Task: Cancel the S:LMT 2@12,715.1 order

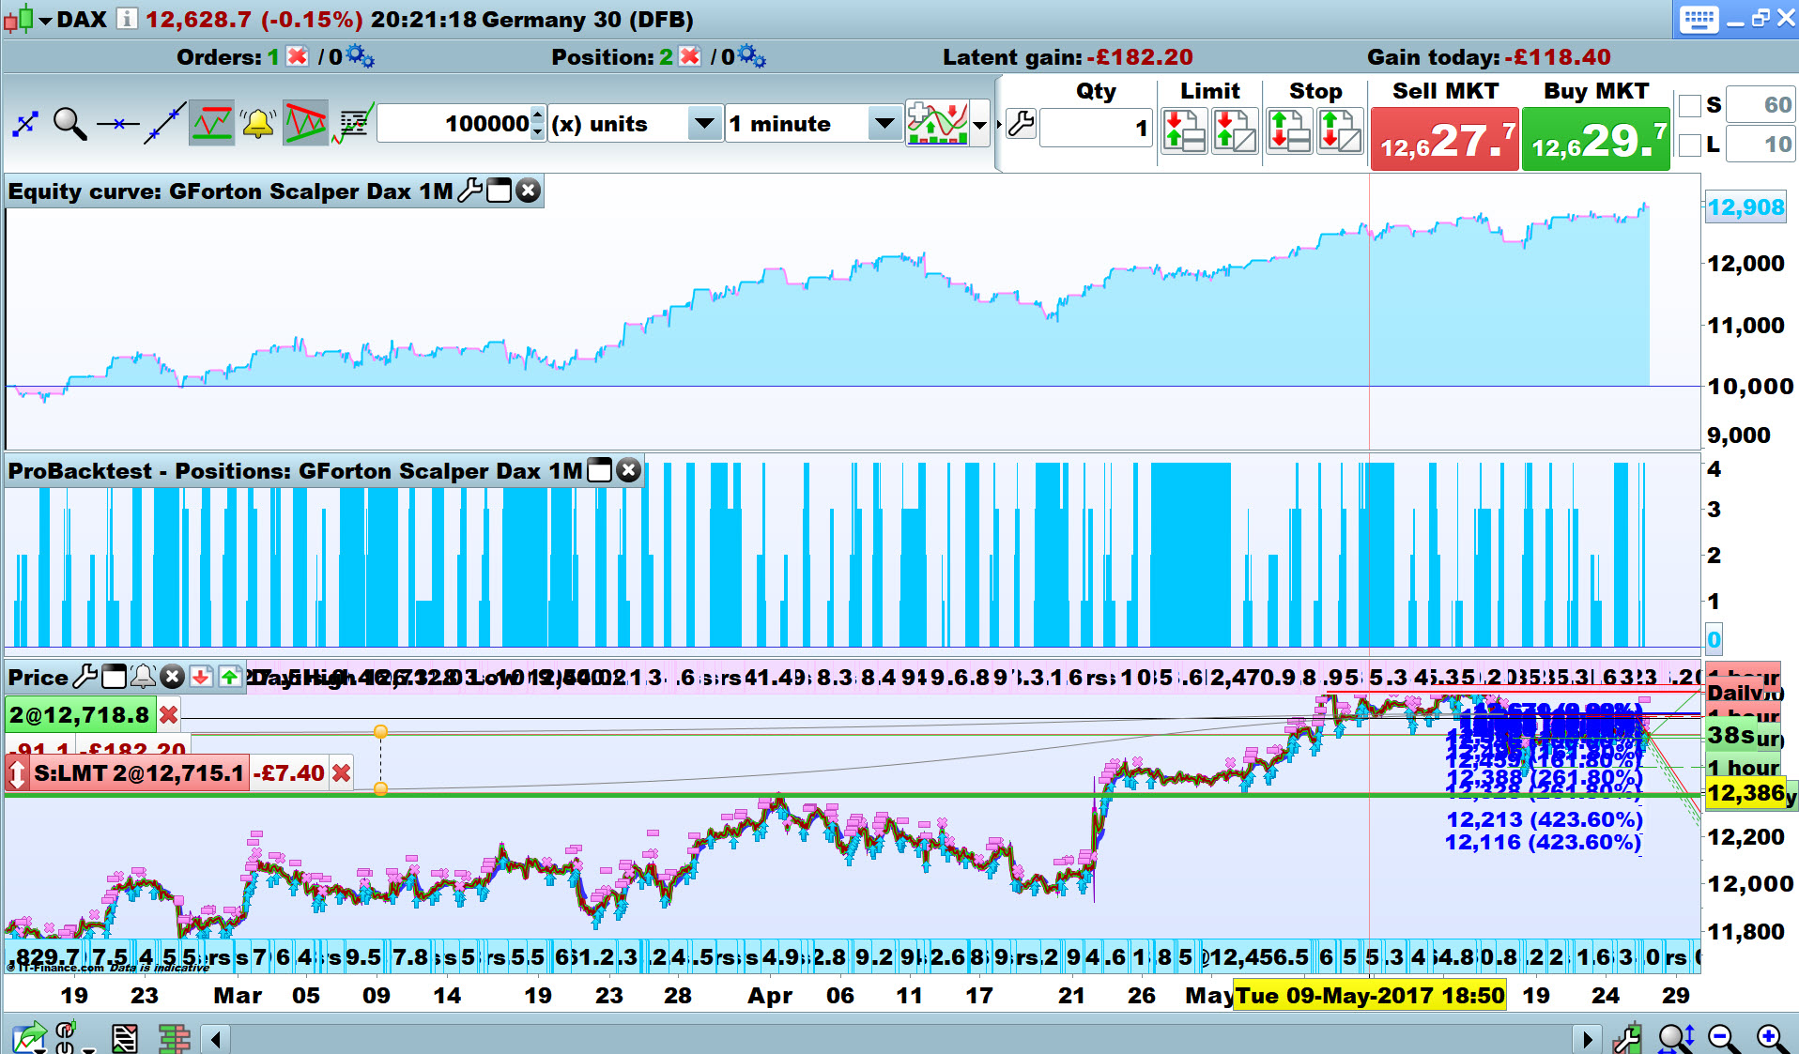Action: [x=342, y=773]
